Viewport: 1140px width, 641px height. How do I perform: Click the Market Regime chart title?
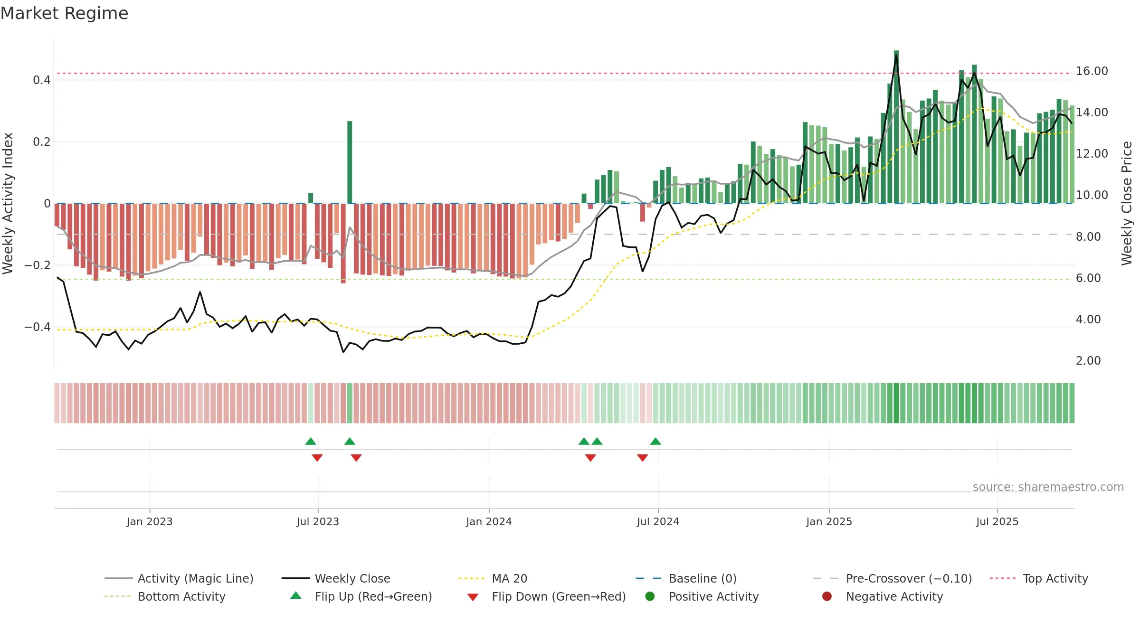point(64,13)
